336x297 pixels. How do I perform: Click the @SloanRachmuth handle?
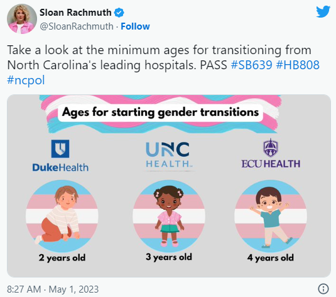coord(77,26)
